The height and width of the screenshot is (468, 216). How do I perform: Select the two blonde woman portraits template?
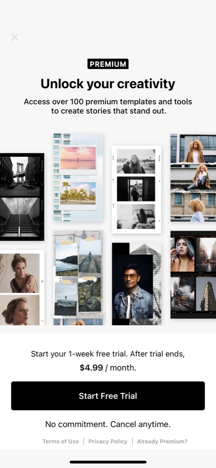click(x=22, y=287)
